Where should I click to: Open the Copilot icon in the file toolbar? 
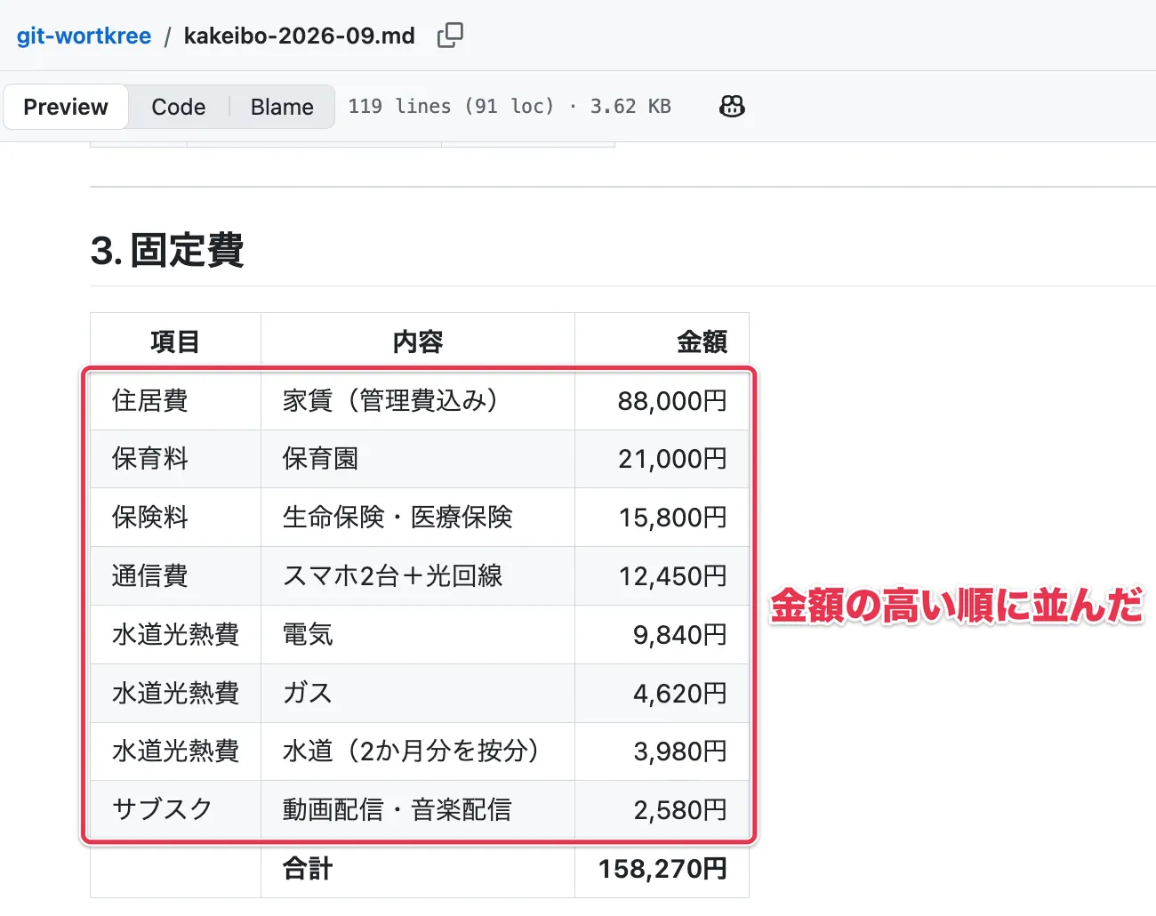coord(732,107)
